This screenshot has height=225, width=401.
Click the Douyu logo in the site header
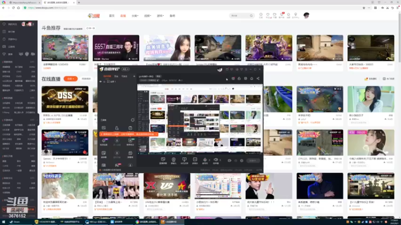(94, 16)
